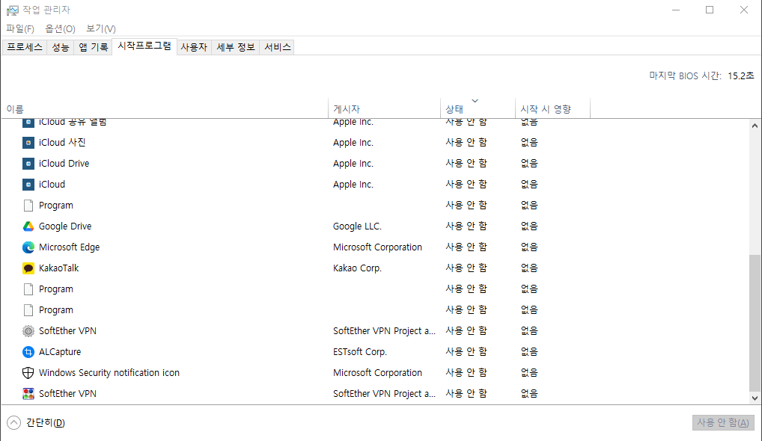Select the Google Drive entry name
This screenshot has width=762, height=441.
[65, 226]
